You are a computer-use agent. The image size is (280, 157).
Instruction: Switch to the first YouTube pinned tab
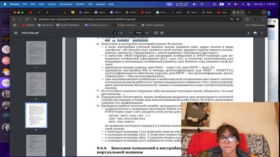(31, 13)
